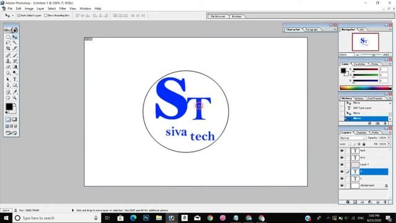
Task: Click foreground color swatch in toolbox
Action: [9, 107]
